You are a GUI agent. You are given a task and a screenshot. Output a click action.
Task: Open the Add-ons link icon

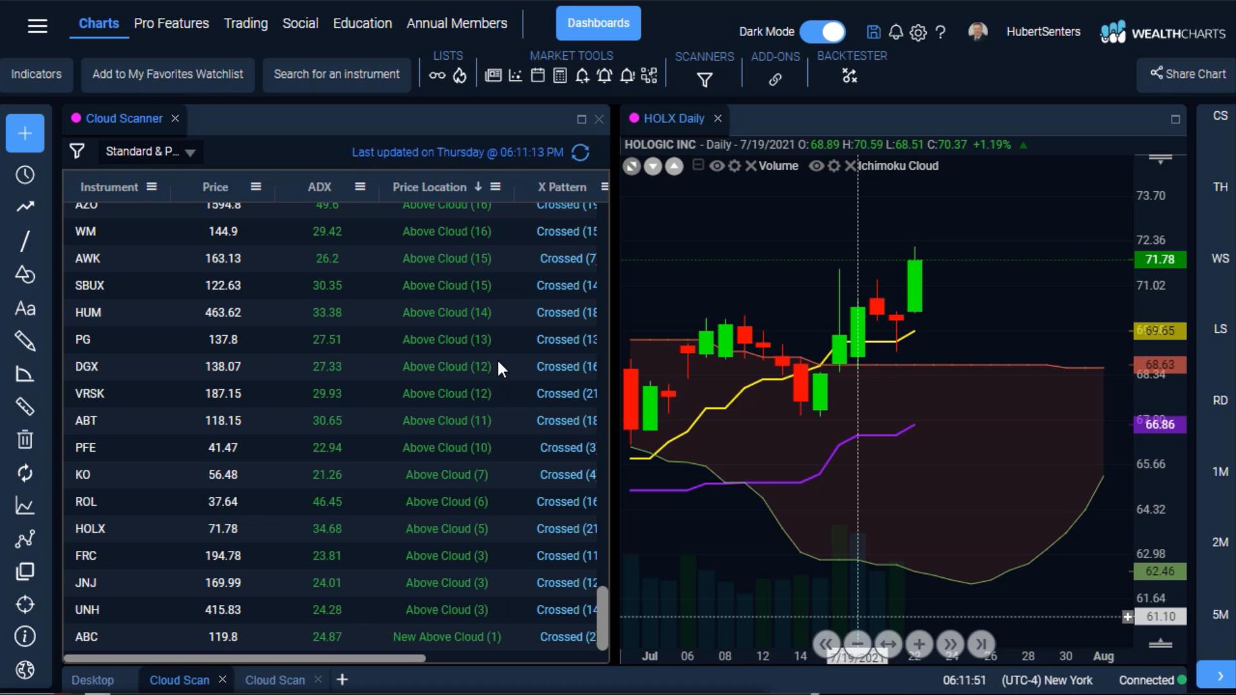coord(775,79)
